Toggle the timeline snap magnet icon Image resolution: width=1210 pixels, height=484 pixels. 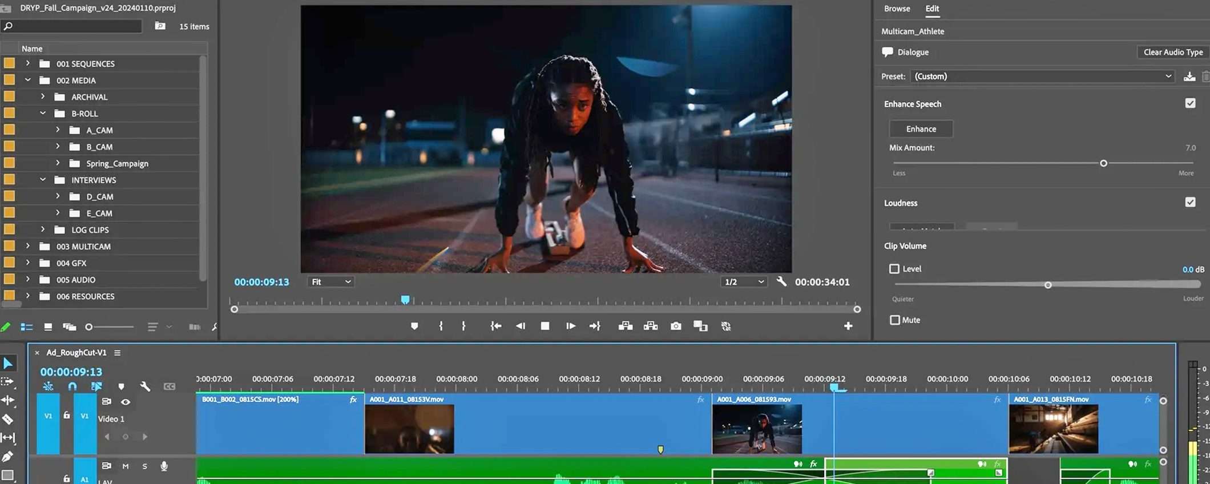point(72,386)
